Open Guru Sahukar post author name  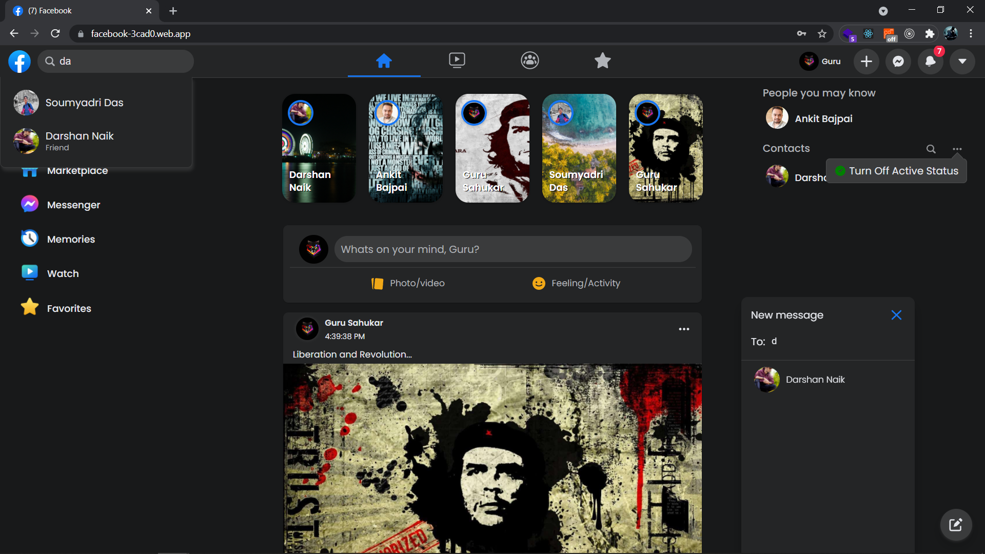click(x=354, y=323)
